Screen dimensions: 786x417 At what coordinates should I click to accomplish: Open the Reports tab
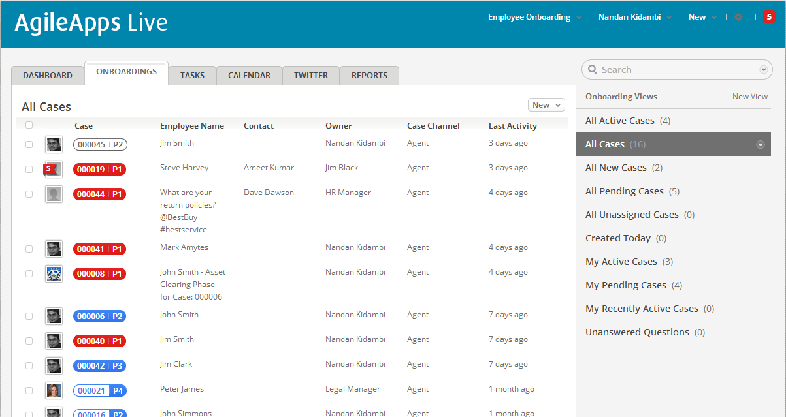point(369,76)
